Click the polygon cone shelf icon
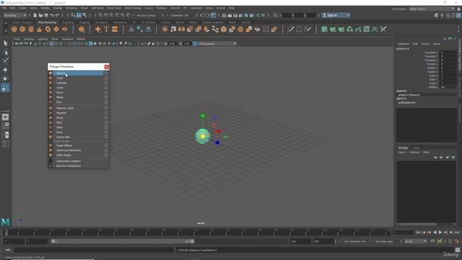Viewport: 462px width, 260px height. click(x=40, y=29)
